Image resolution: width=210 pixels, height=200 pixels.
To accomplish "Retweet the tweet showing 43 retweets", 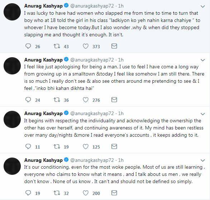I will coord(57,46).
